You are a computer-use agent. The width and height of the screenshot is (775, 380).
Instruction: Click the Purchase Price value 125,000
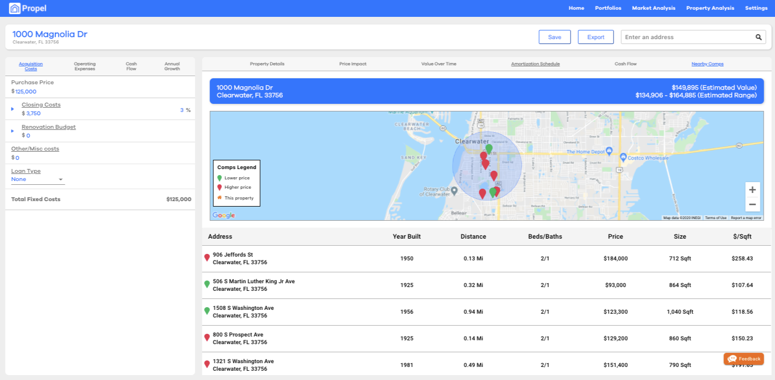[26, 92]
